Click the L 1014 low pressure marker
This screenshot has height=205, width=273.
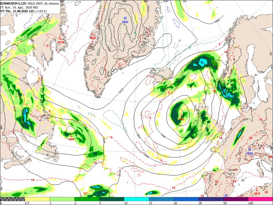[61, 40]
